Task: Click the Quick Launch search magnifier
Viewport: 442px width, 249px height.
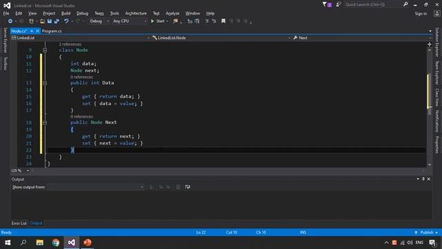Action: point(405,4)
